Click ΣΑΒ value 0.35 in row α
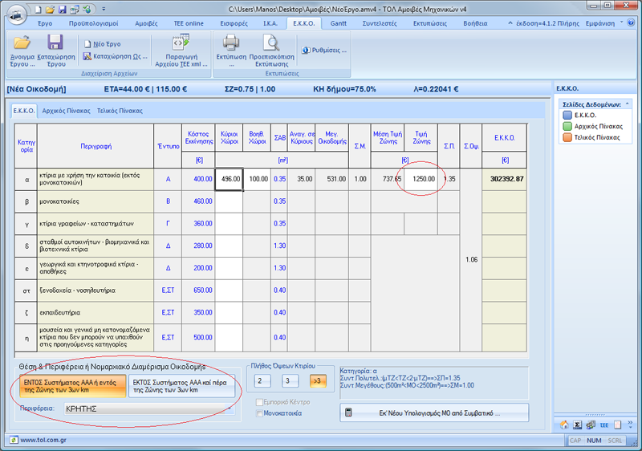This screenshot has width=642, height=451. pyautogui.click(x=279, y=179)
